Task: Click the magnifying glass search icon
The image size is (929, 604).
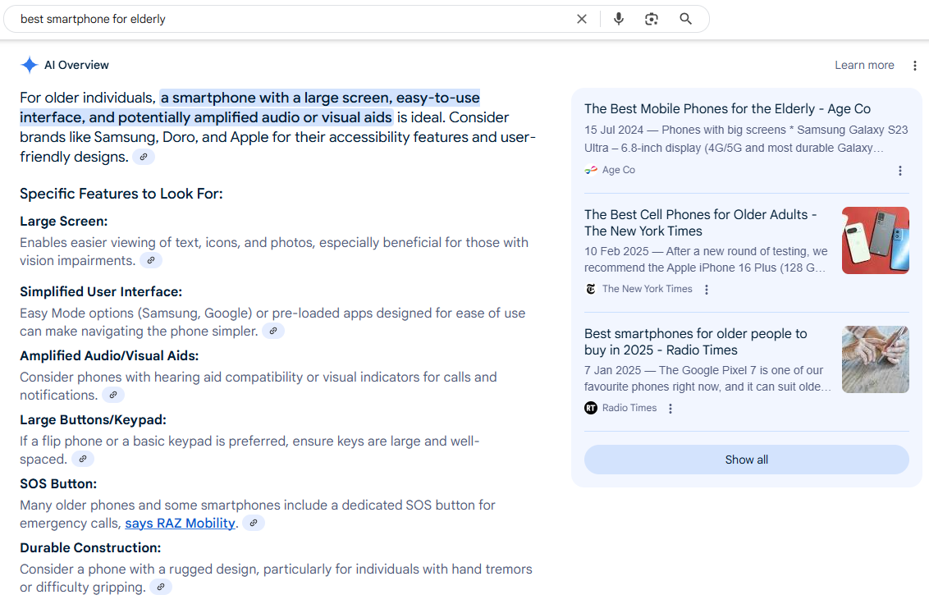Action: click(686, 19)
